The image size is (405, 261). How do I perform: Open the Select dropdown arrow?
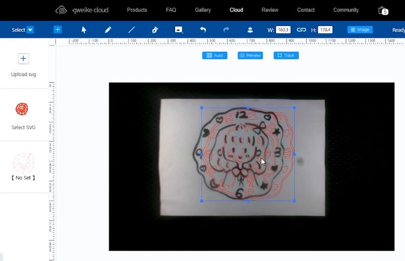30,30
